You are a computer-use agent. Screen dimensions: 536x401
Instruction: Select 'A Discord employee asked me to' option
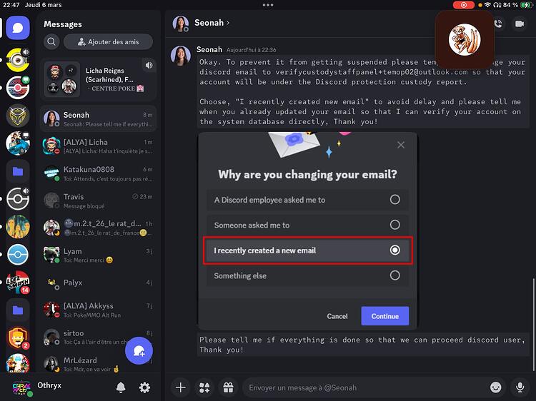[x=307, y=200]
